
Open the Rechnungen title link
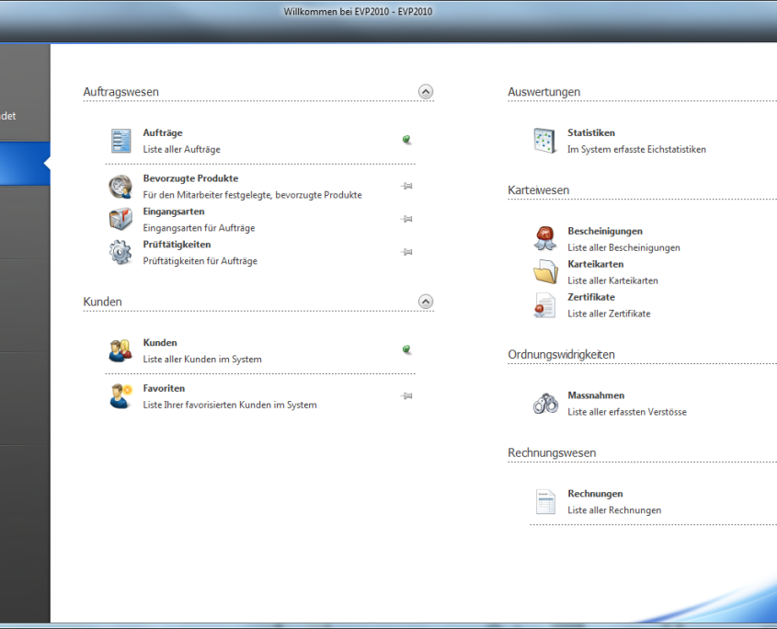(x=595, y=494)
